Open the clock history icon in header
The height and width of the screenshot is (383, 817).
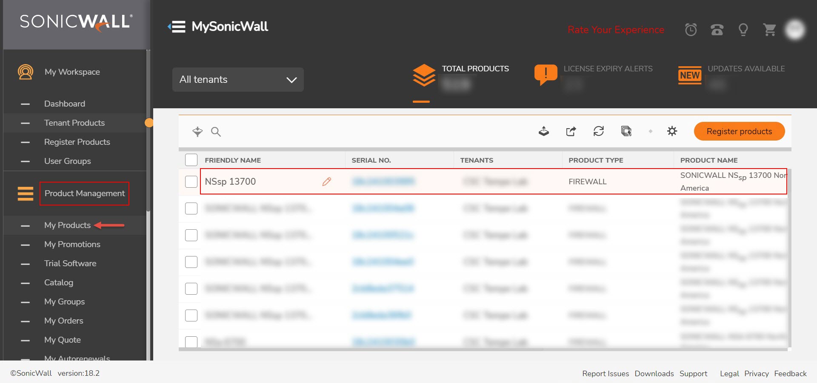[x=691, y=30]
